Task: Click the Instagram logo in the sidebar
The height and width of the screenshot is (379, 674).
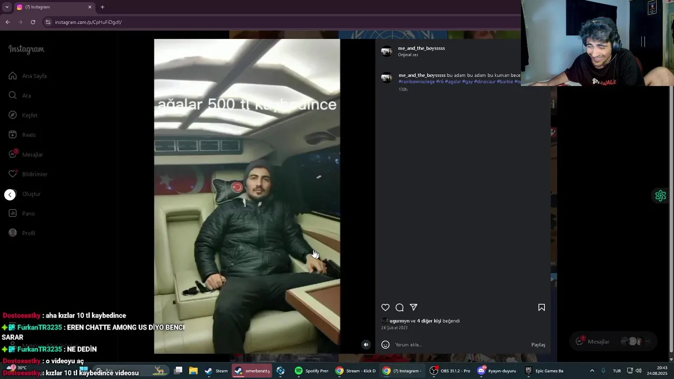Action: pyautogui.click(x=26, y=49)
